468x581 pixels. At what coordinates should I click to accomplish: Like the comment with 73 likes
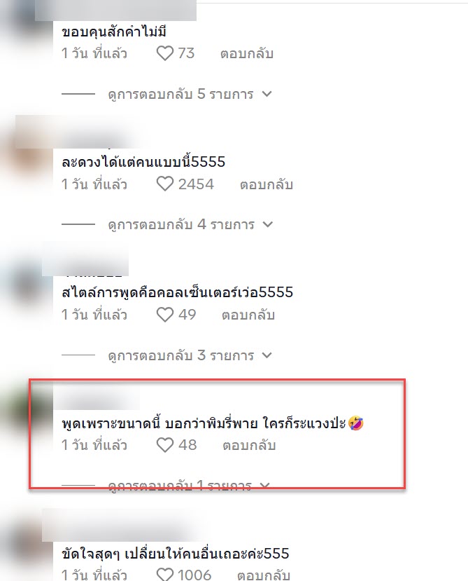coord(165,53)
